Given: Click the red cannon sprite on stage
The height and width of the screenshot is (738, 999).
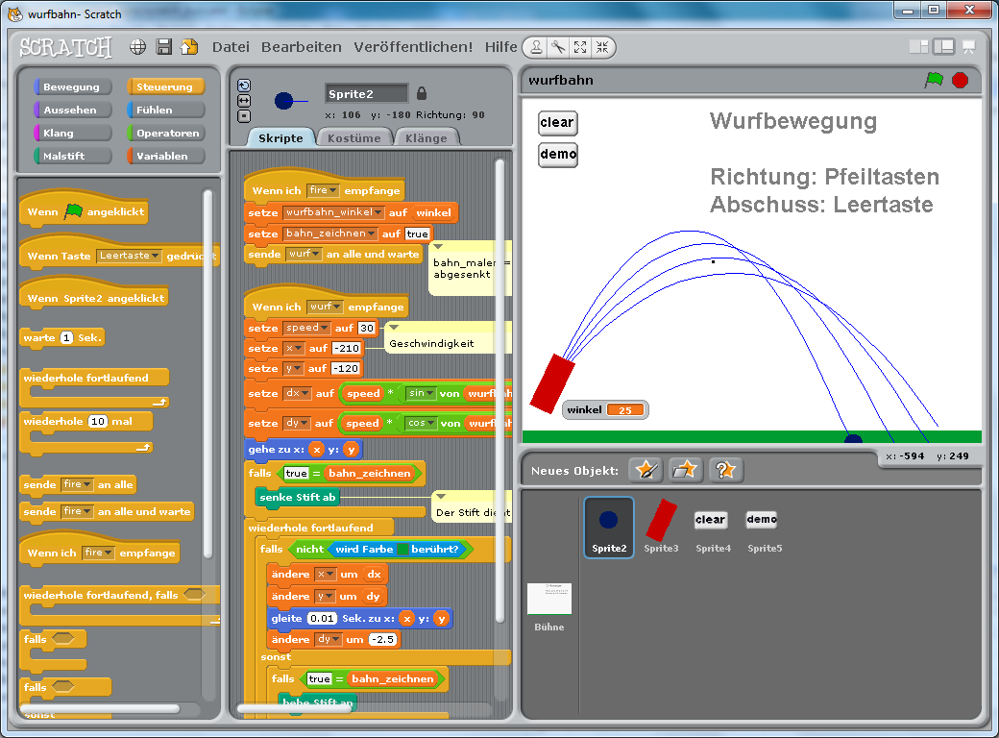Looking at the screenshot, I should tap(552, 384).
